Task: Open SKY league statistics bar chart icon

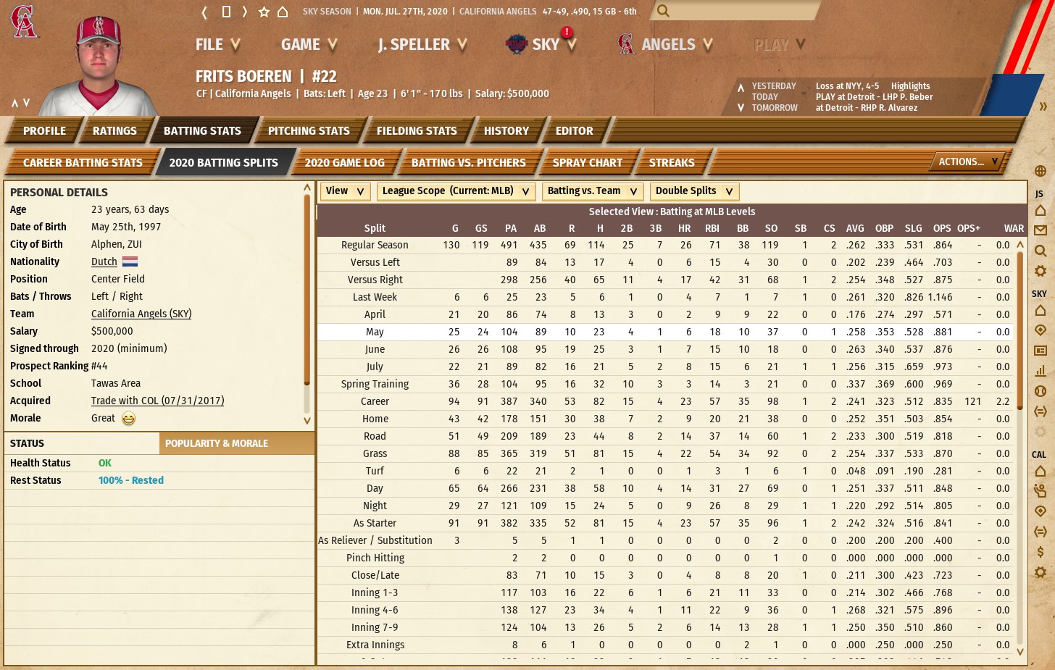Action: (1040, 371)
